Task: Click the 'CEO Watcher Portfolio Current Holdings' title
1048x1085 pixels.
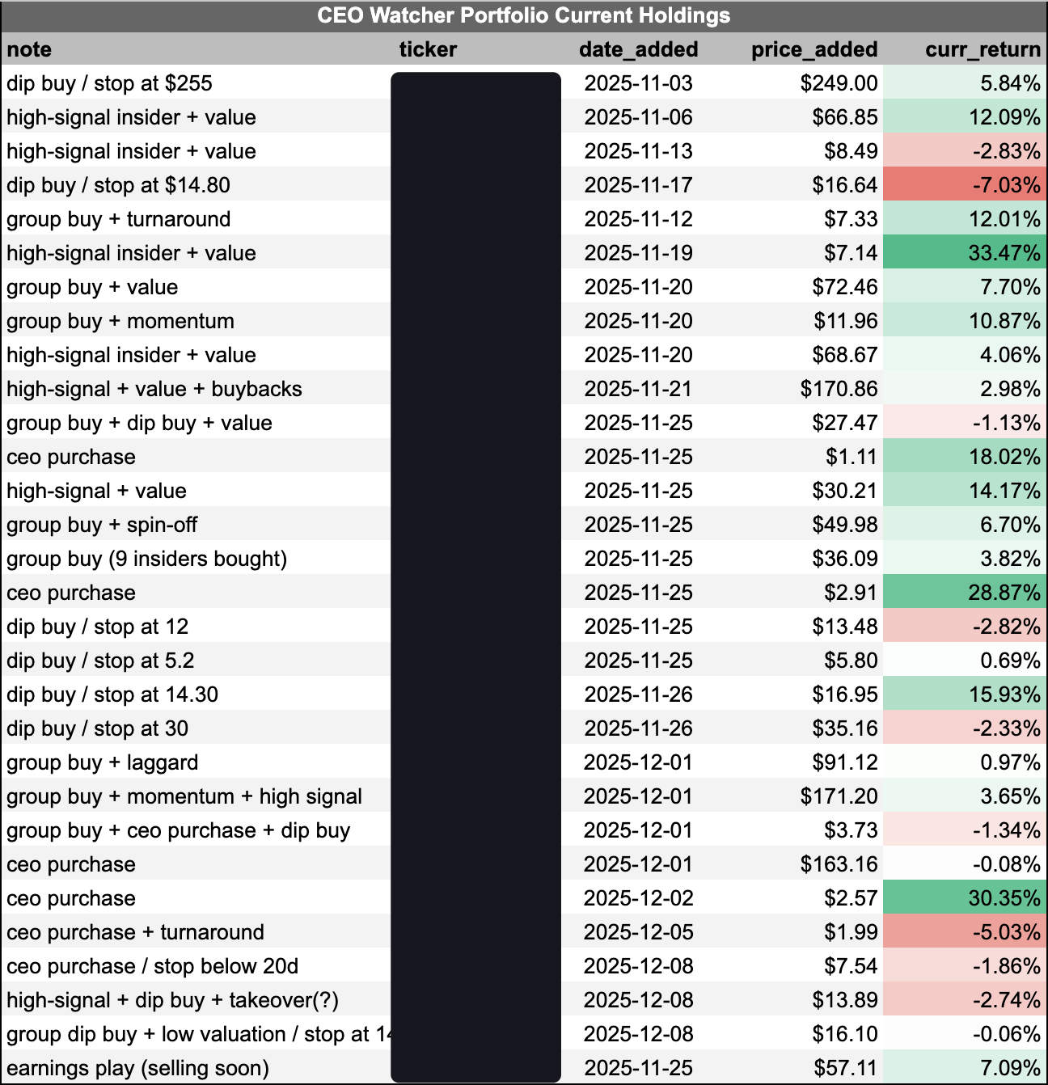Action: coord(524,15)
